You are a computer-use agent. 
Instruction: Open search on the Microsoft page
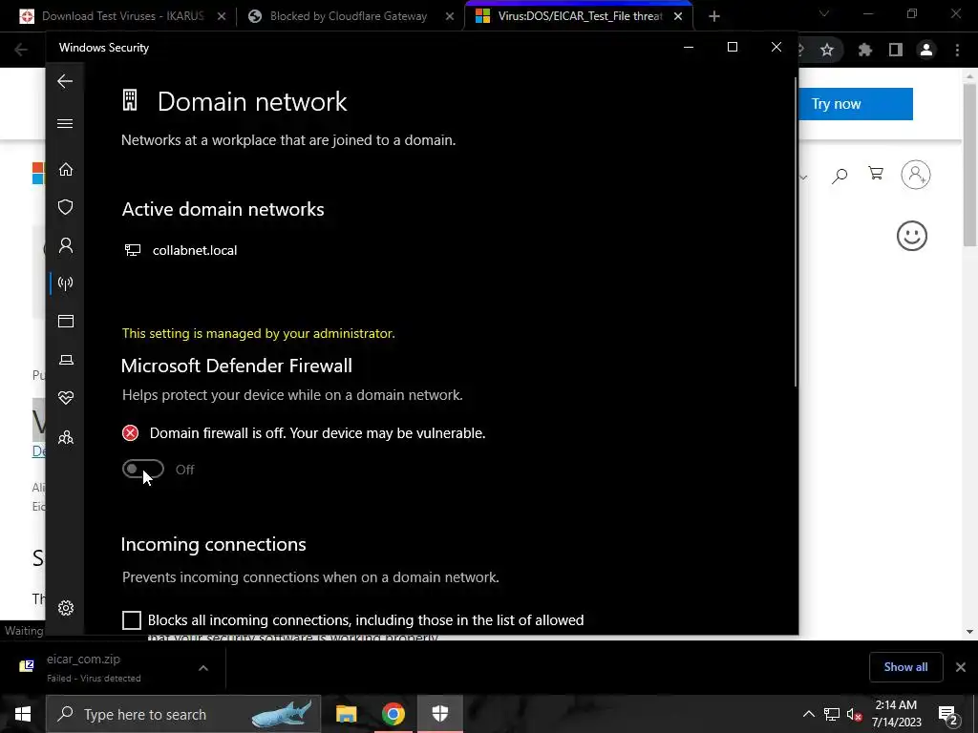pyautogui.click(x=840, y=176)
